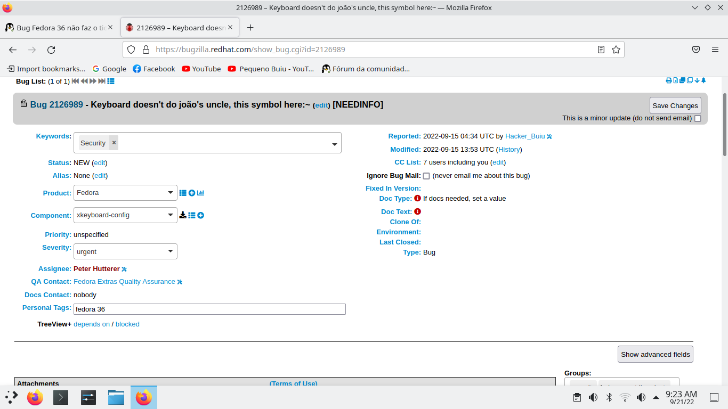Screen dimensions: 728x409
Task: Open the Bug 2126989 title link
Action: click(x=56, y=104)
